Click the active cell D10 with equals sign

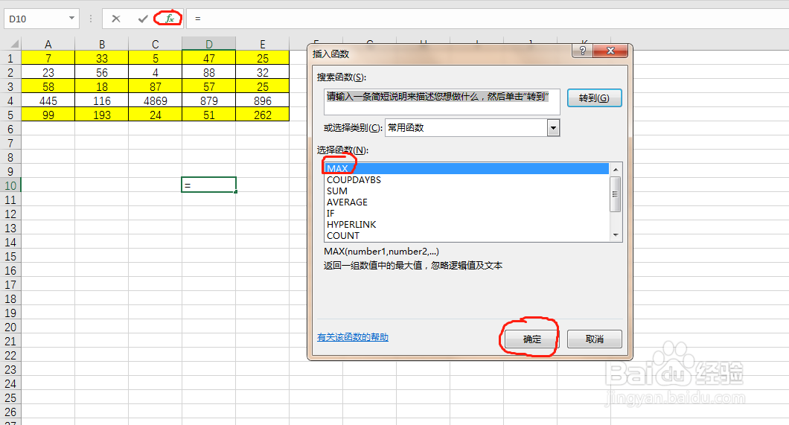click(x=209, y=185)
